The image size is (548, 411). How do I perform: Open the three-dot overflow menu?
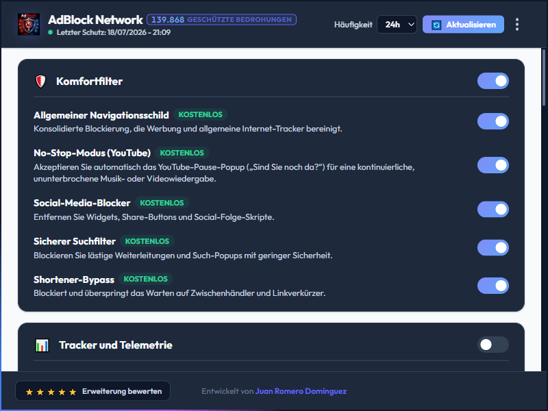[517, 25]
